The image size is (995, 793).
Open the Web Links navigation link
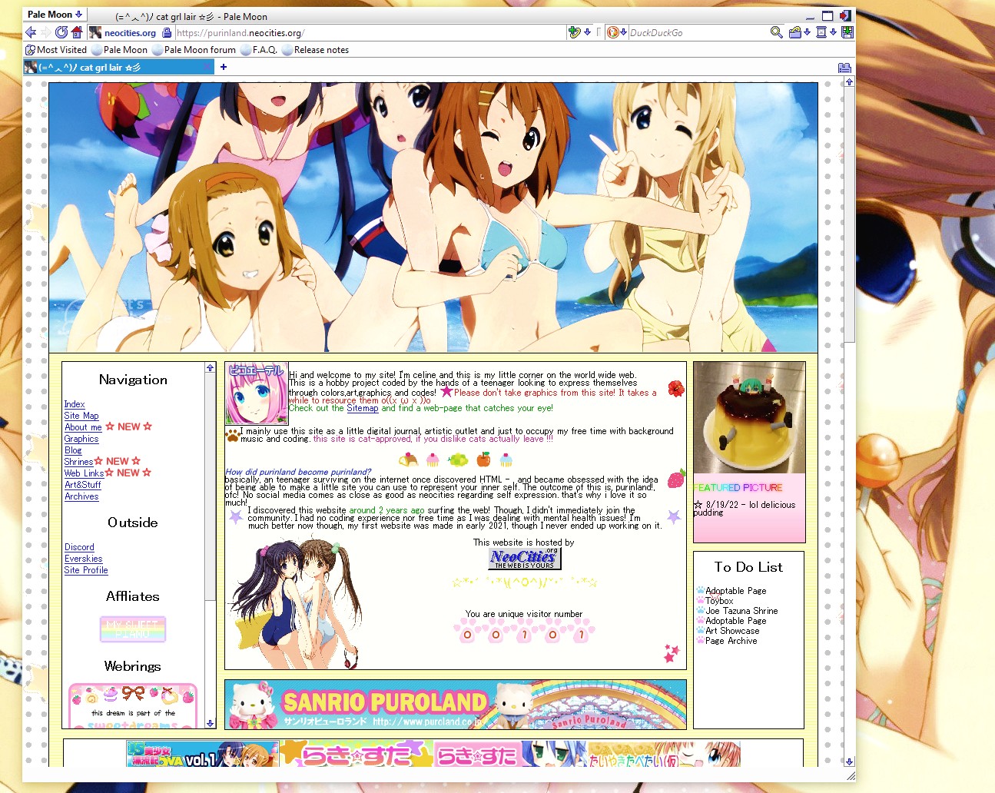pos(84,473)
